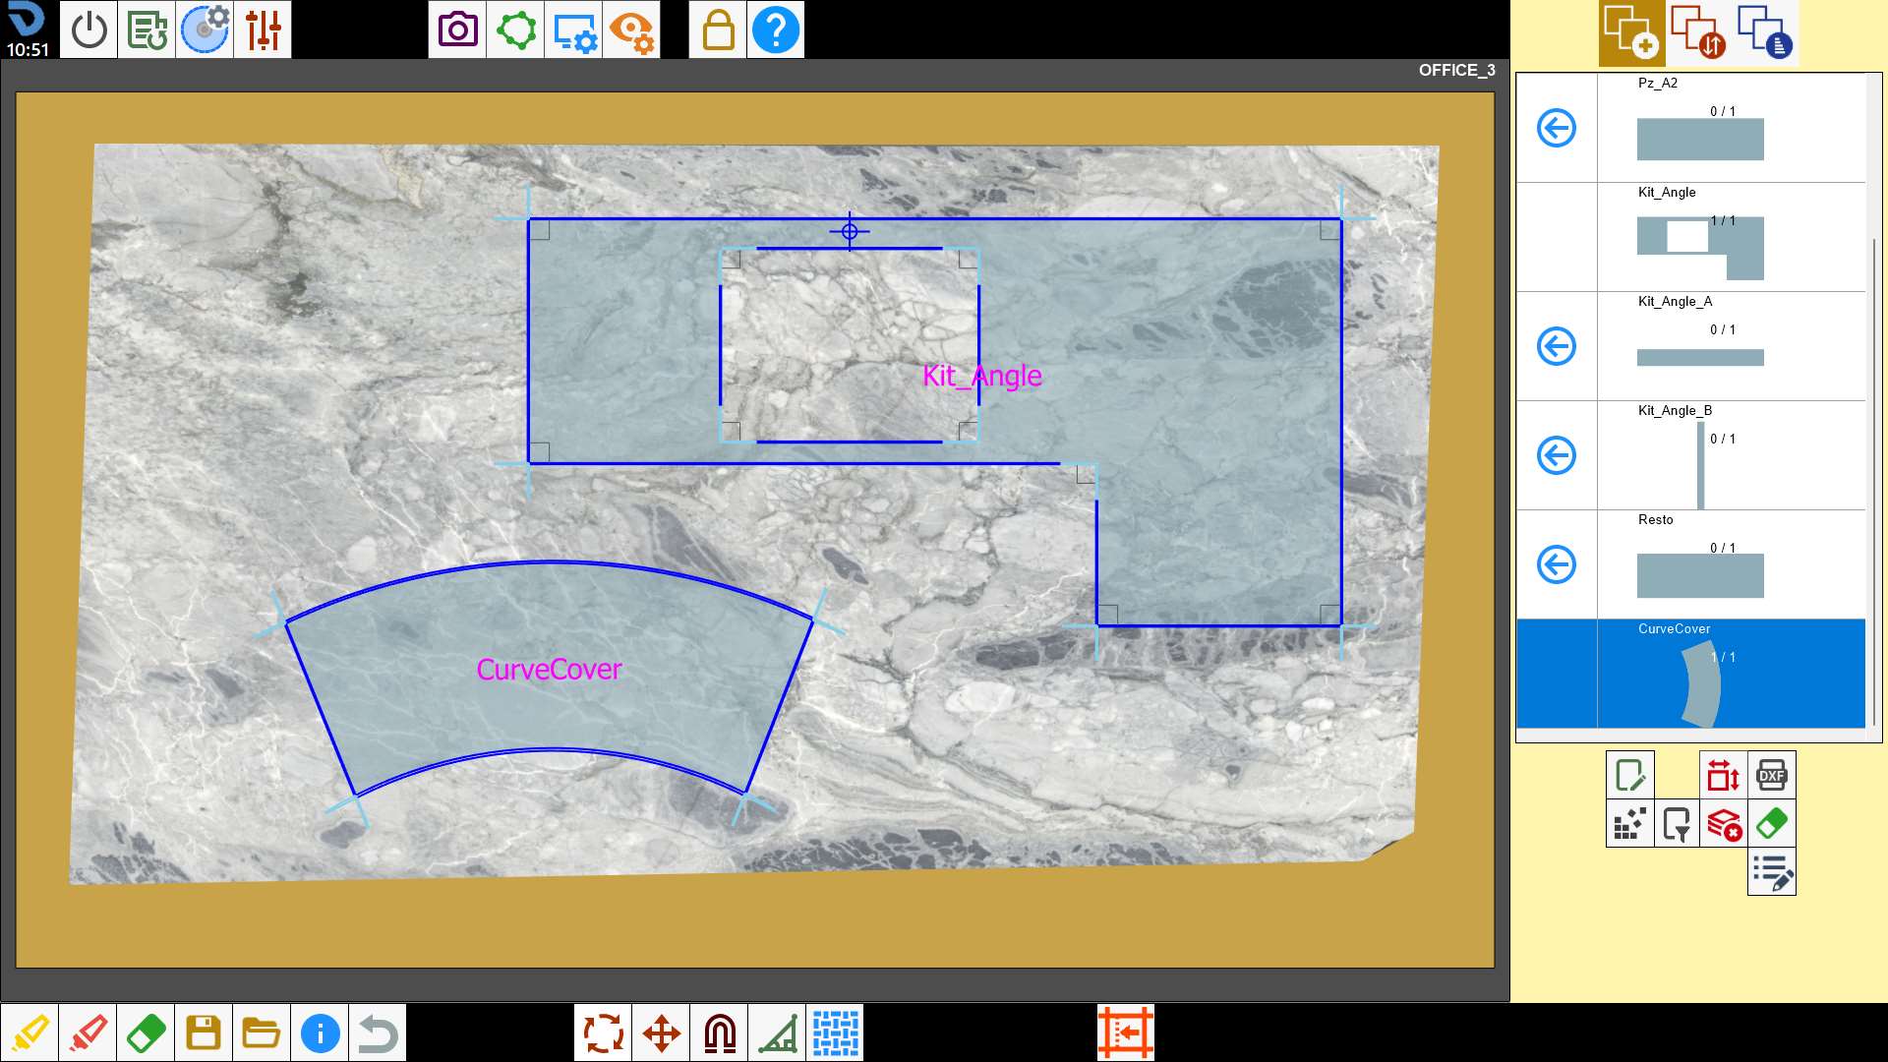Screen dimensions: 1888x1062
Task: Click the power button icon
Action: pyautogui.click(x=89, y=29)
